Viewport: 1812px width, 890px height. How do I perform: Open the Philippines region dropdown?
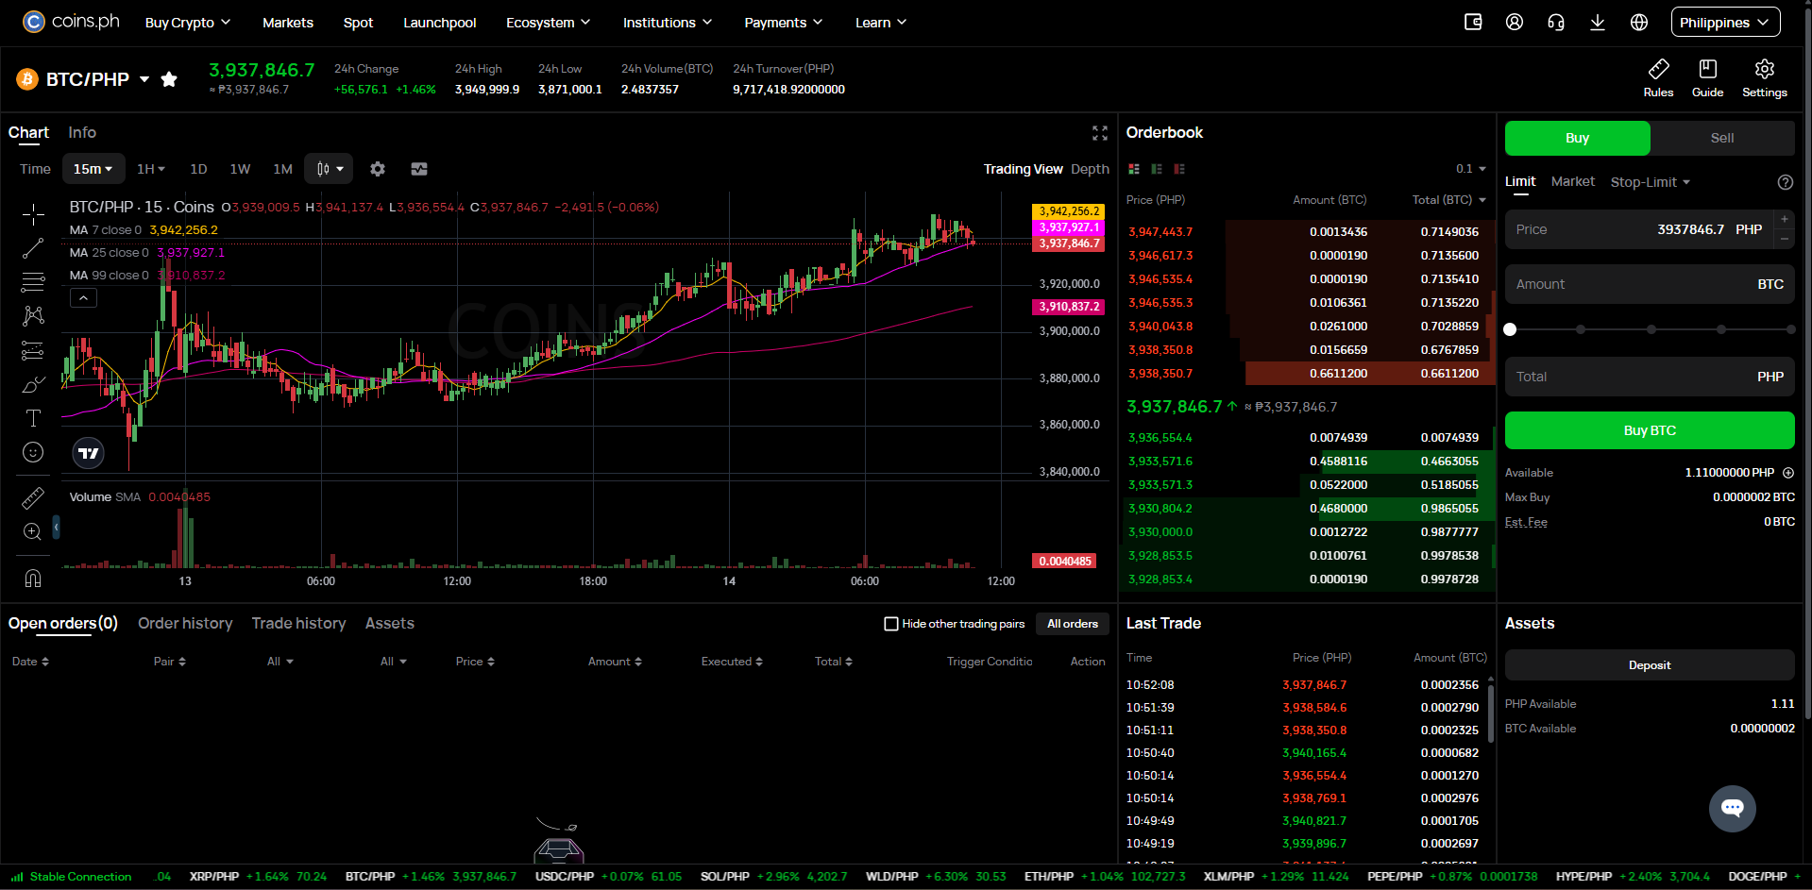coord(1725,22)
